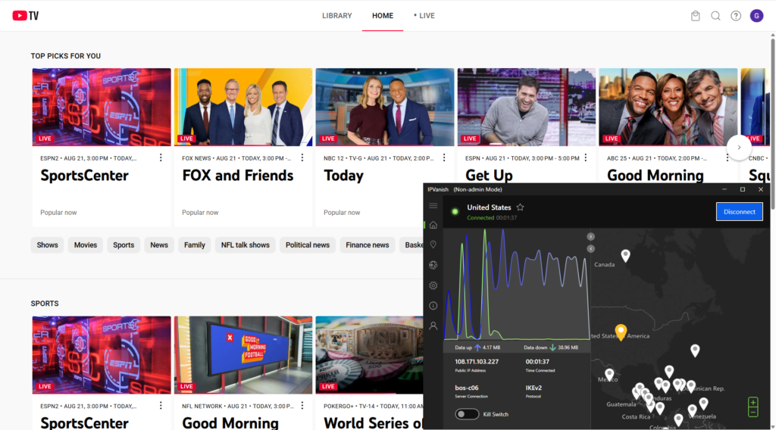Screen dimensions: 776x430
Task: Switch to the Library tab
Action: pos(337,16)
